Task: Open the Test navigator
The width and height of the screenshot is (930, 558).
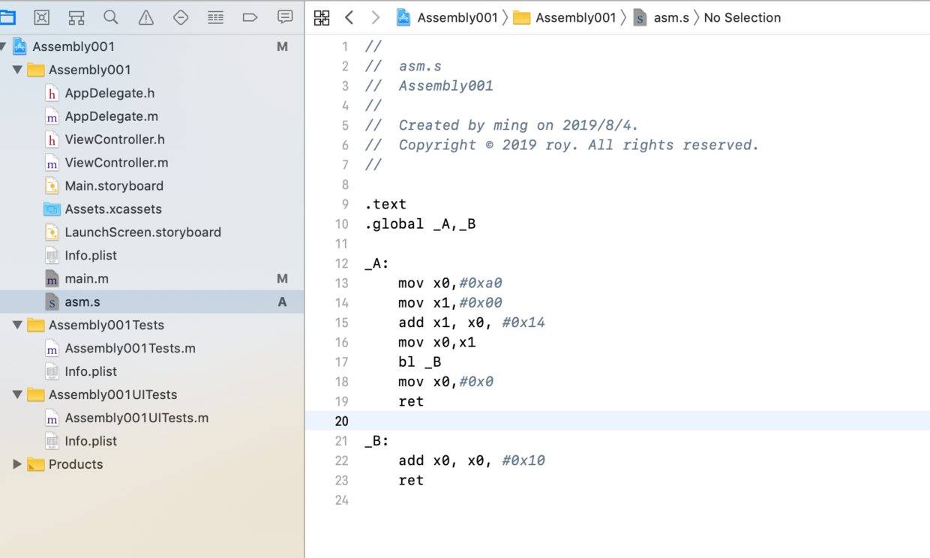Action: 181,17
